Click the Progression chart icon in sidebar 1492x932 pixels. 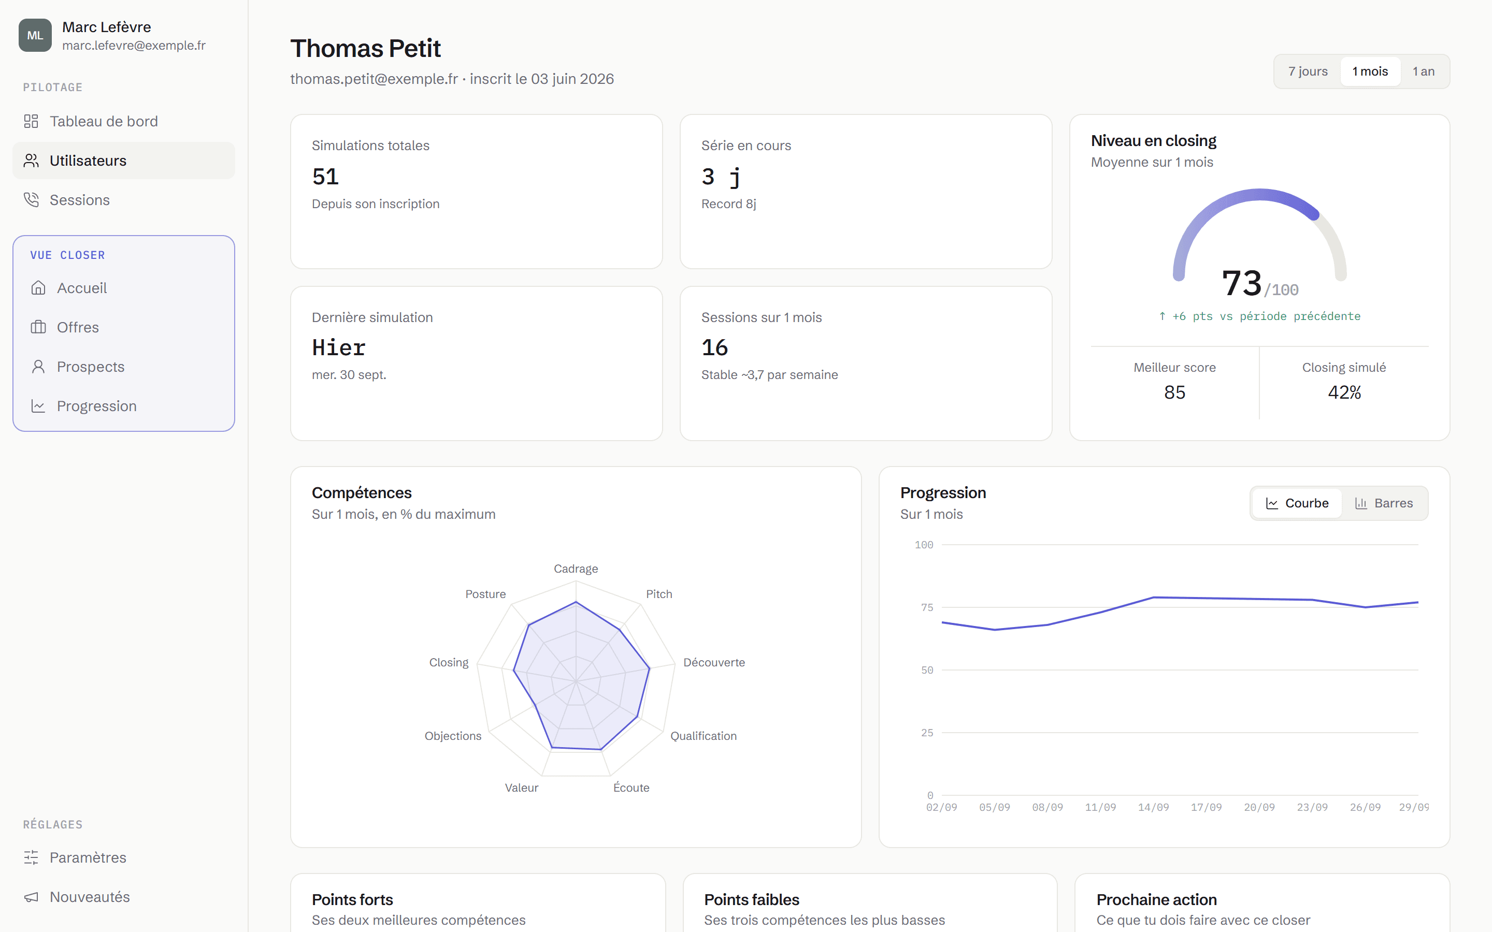pyautogui.click(x=38, y=406)
